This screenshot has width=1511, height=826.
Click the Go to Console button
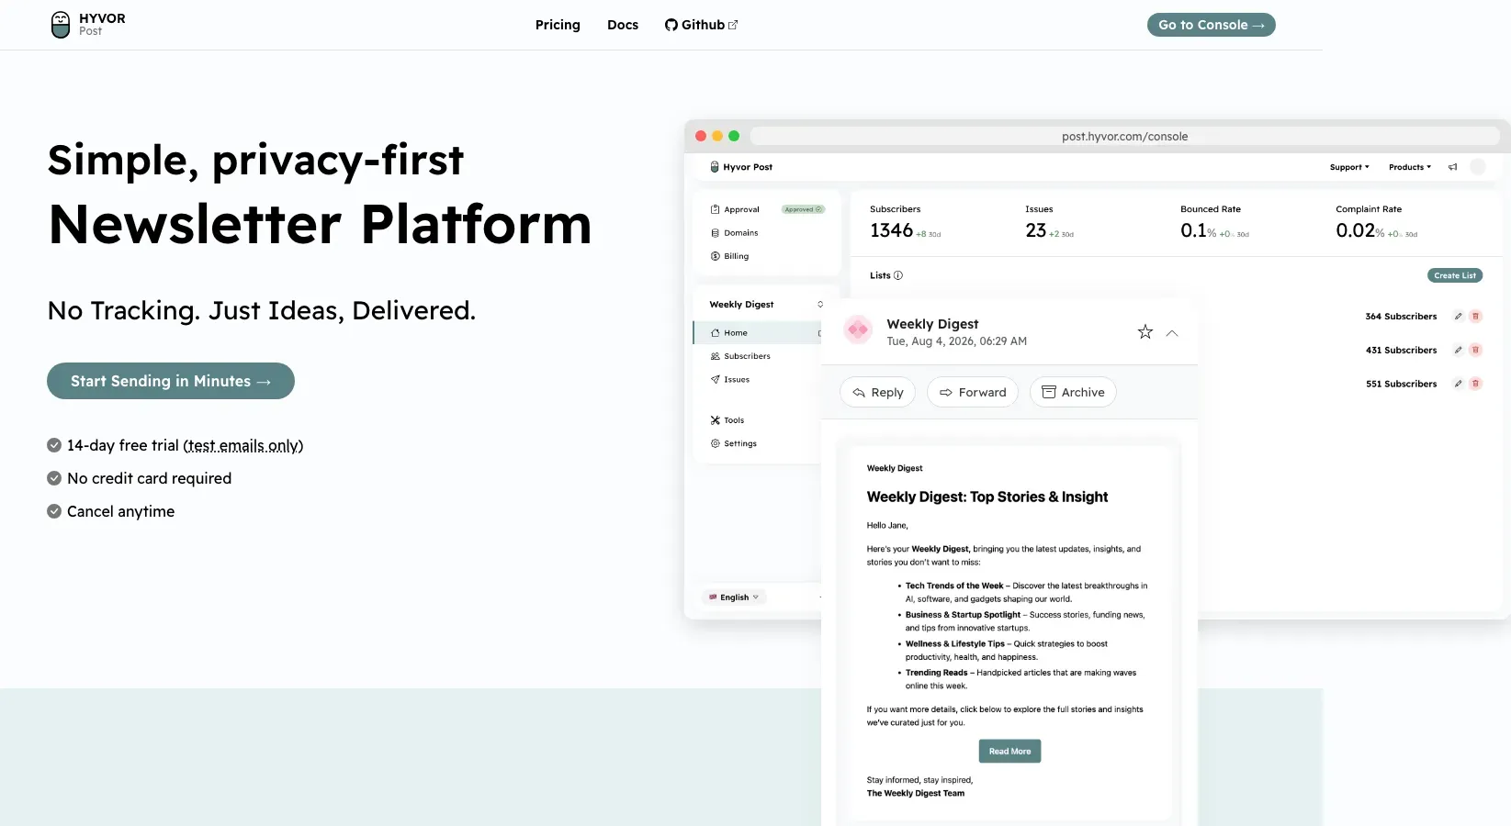[x=1211, y=25]
